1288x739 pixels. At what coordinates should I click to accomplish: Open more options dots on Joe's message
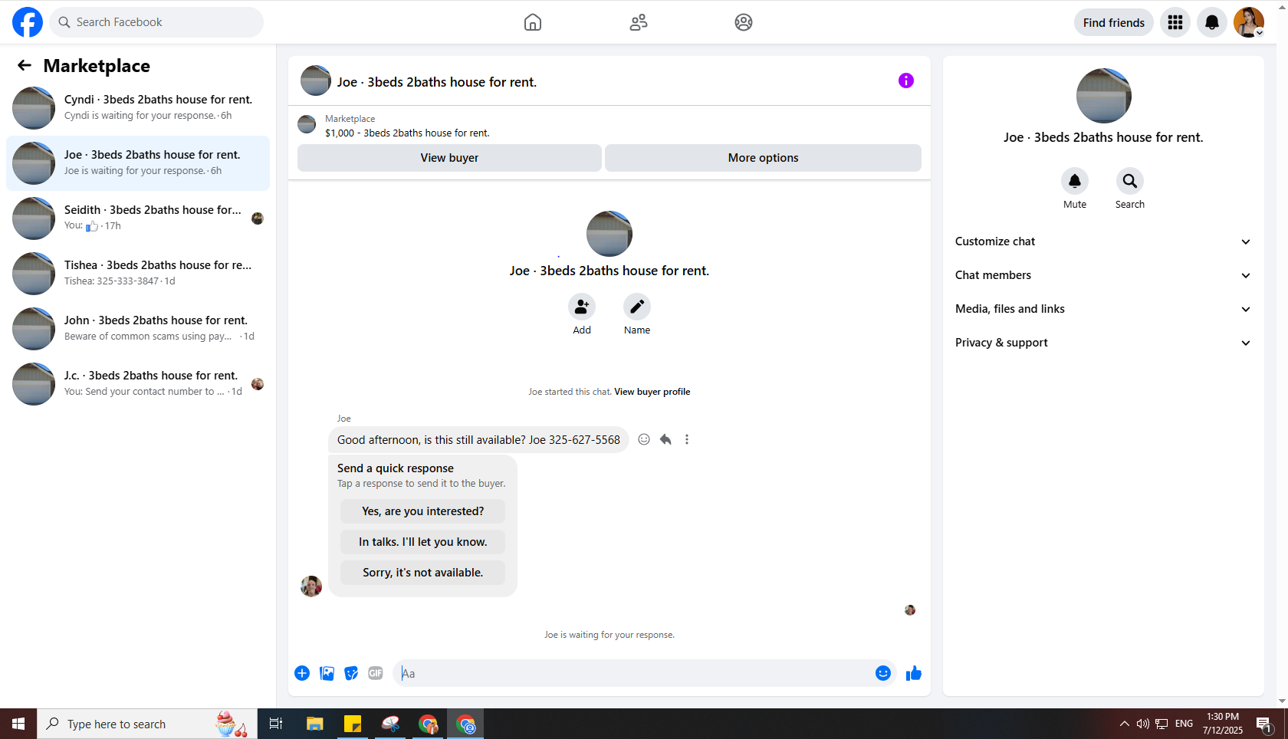(687, 439)
